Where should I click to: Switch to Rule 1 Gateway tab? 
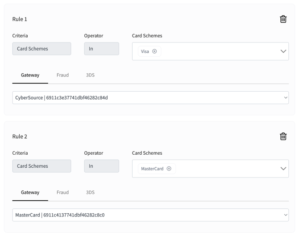[x=30, y=75]
